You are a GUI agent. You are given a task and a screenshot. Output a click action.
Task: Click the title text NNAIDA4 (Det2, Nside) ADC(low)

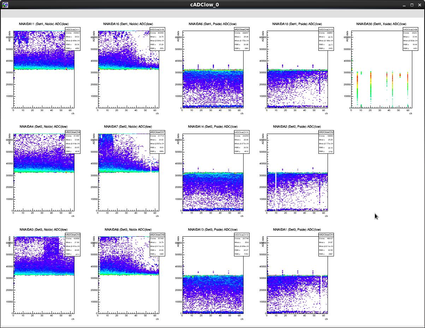pos(44,127)
